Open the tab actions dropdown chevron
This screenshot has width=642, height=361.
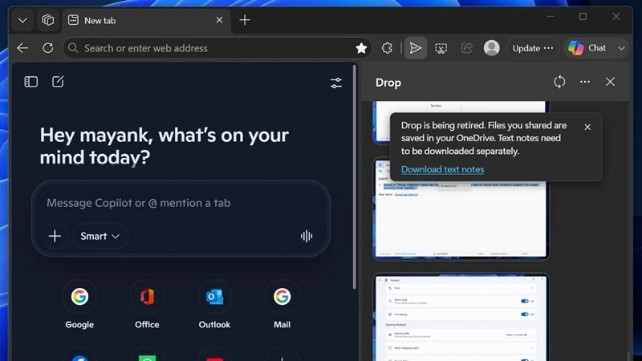point(22,20)
